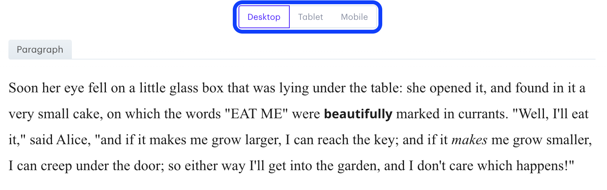Switch to the Tablet preview mode
This screenshot has width=607, height=190.
pos(310,17)
